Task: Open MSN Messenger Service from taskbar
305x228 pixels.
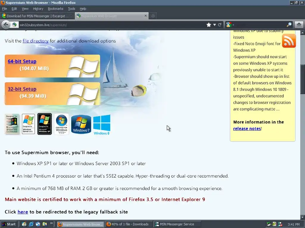Action: [x=178, y=224]
